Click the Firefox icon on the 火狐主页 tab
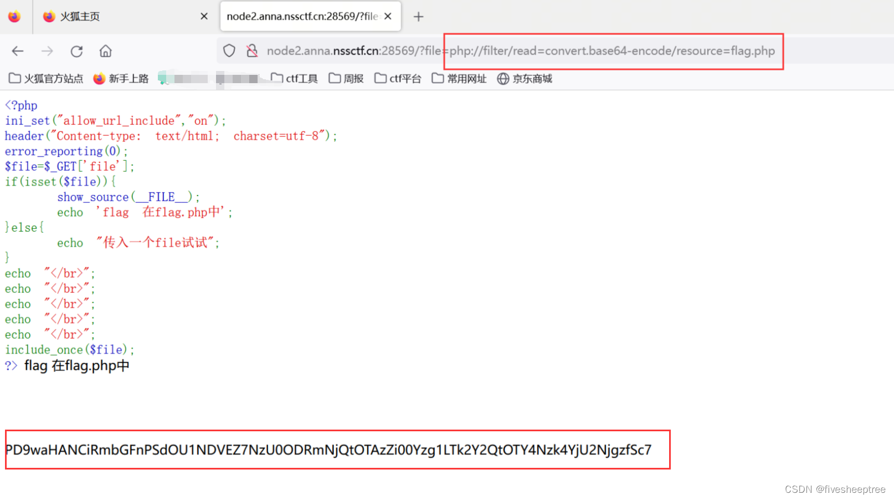894x500 pixels. [49, 16]
